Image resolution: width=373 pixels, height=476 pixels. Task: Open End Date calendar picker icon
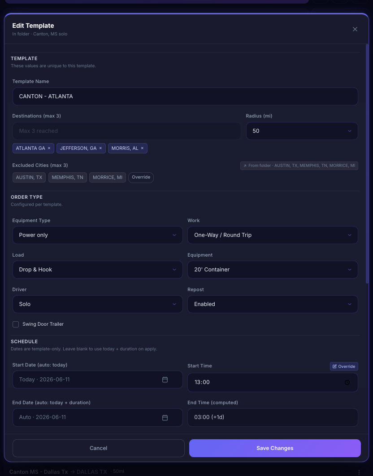(165, 418)
